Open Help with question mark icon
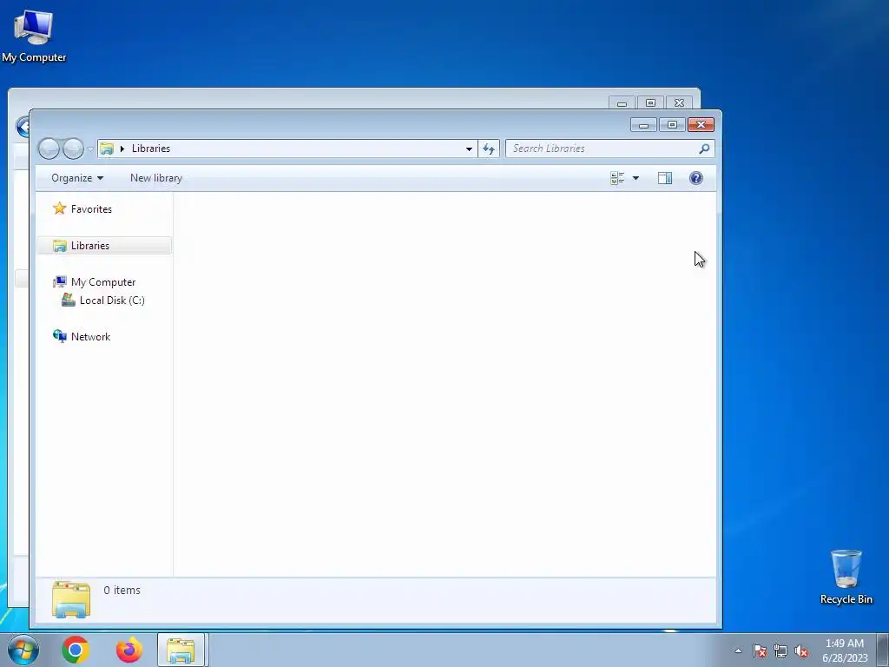 695,178
